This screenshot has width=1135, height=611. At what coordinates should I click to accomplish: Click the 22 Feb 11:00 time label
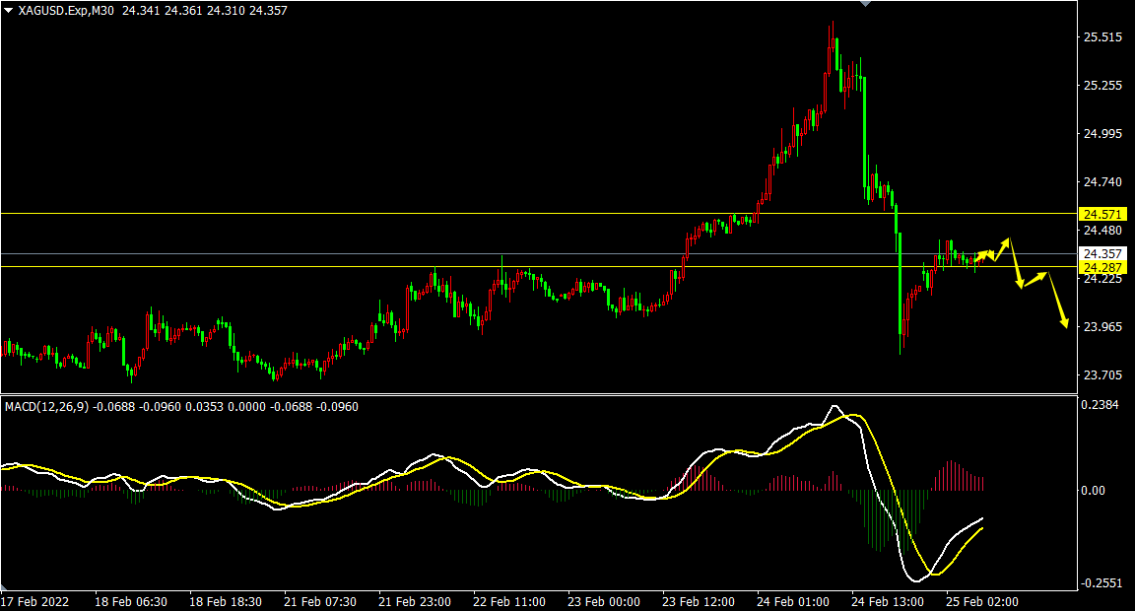point(509,601)
